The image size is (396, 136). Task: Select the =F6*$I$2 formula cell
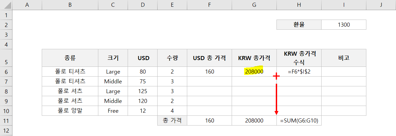point(299,72)
